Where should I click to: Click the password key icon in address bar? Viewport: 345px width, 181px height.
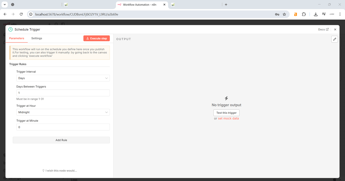pos(277,14)
